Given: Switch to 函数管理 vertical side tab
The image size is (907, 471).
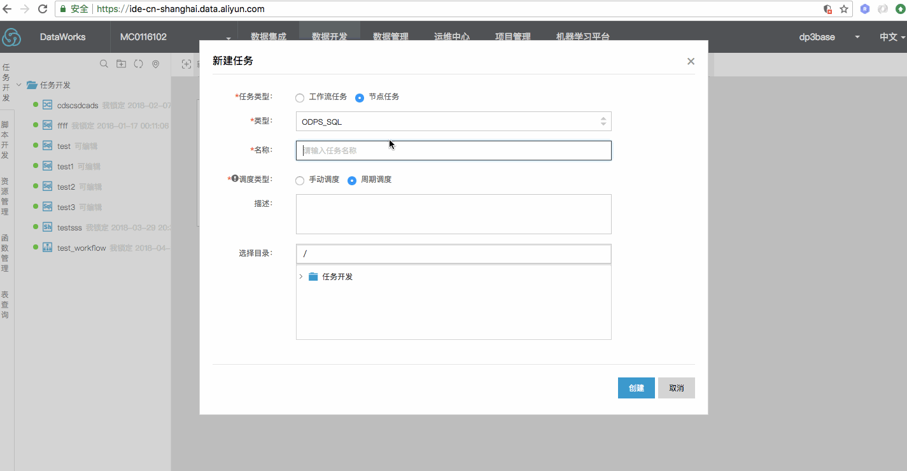Looking at the screenshot, I should [x=5, y=253].
